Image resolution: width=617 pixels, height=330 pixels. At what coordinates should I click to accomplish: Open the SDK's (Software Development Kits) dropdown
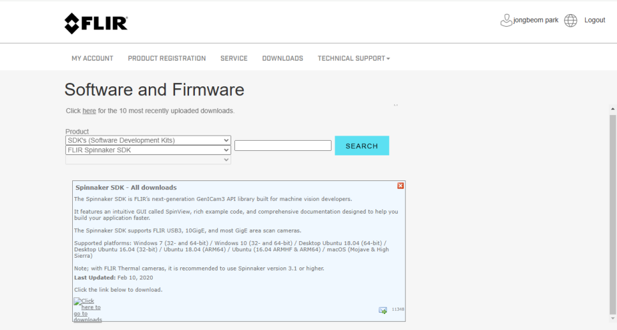click(x=148, y=140)
